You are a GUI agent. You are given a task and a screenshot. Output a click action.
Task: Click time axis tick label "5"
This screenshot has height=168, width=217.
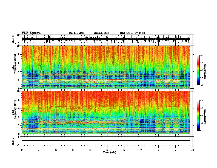click(107, 150)
